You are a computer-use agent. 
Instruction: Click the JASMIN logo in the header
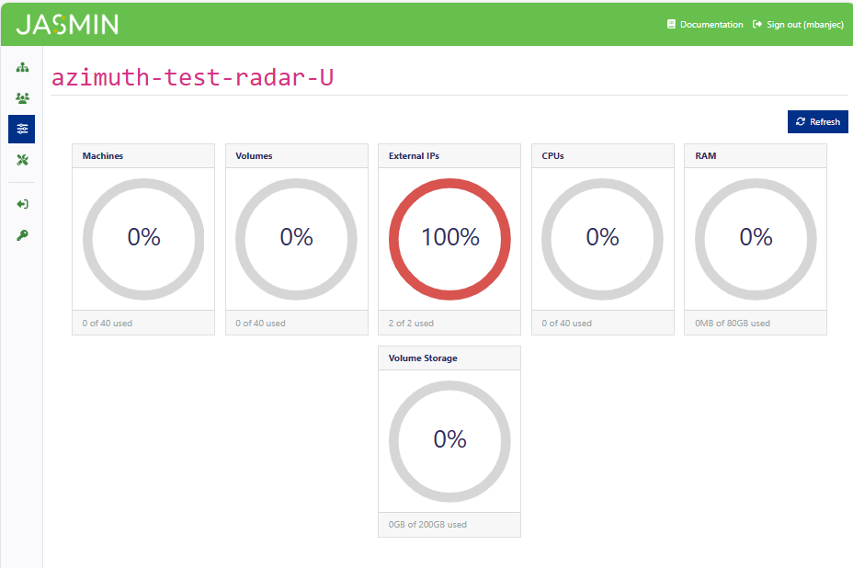pos(67,24)
